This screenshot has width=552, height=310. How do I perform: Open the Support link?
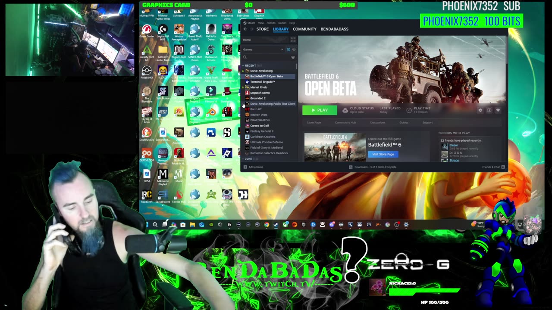tap(427, 123)
